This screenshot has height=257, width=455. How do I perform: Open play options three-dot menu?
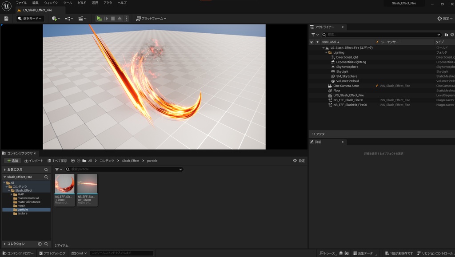[x=126, y=19]
